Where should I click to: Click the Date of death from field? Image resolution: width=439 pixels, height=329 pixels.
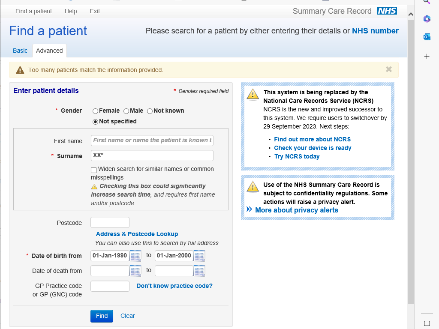click(110, 271)
